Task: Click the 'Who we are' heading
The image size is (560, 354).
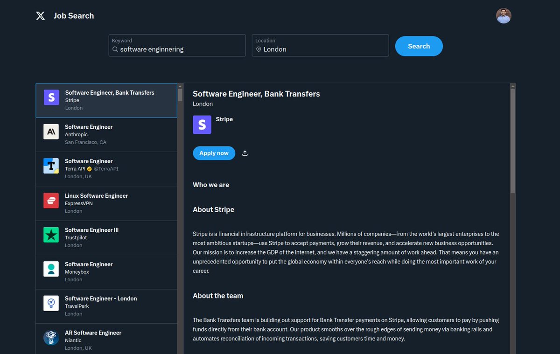Action: [x=211, y=185]
